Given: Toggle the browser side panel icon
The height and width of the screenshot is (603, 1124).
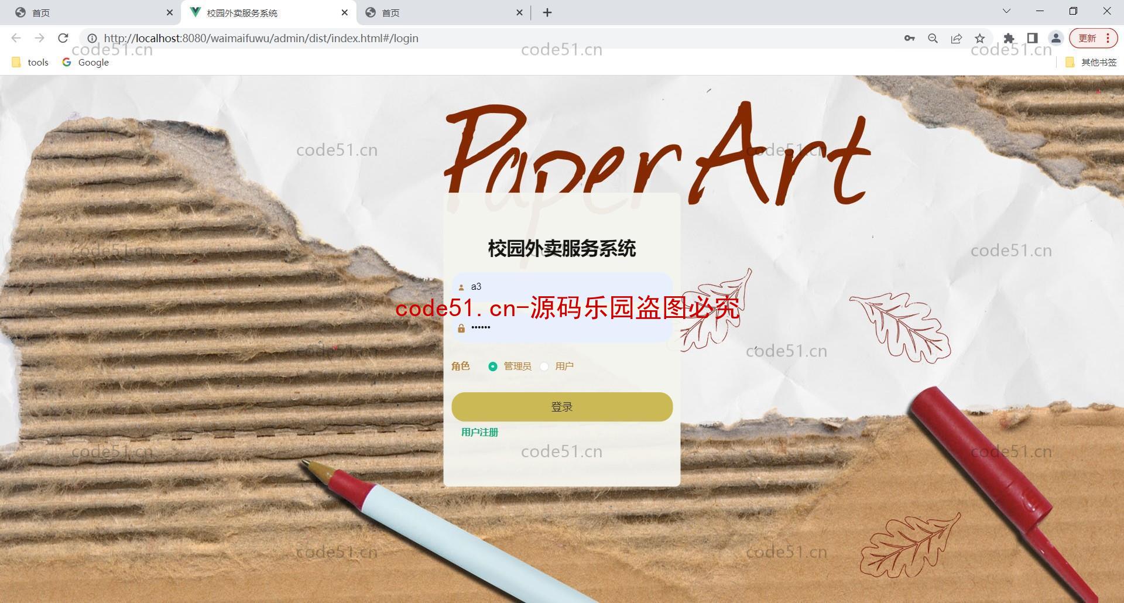Looking at the screenshot, I should coord(1032,38).
